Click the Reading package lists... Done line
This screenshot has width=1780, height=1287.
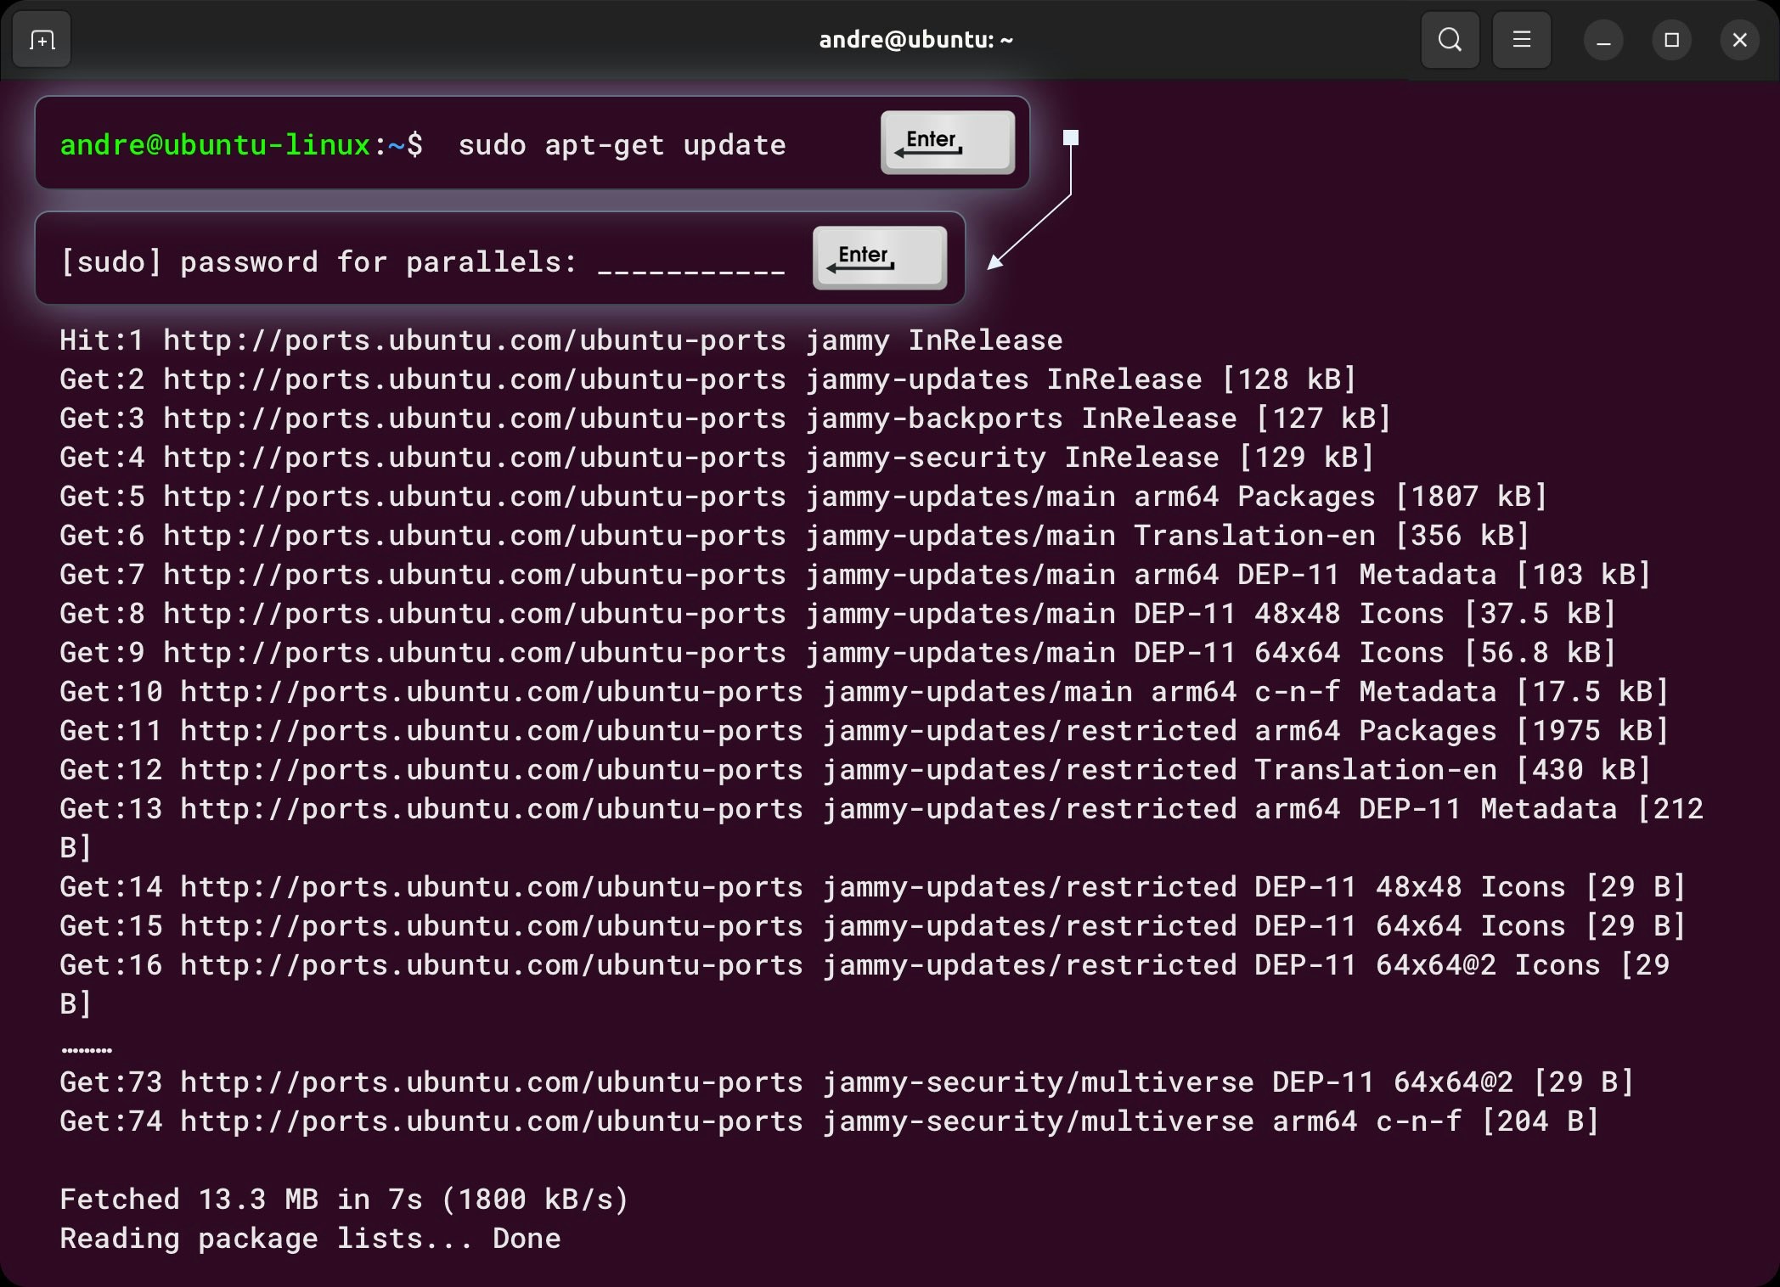pyautogui.click(x=310, y=1239)
